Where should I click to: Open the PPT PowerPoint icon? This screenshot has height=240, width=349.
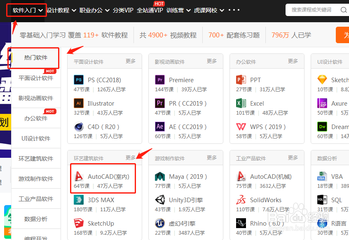click(241, 80)
